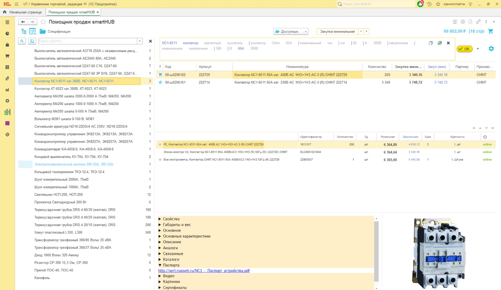This screenshot has width=501, height=290.
Task: Open the shopping cart icon near total
Action: pyautogui.click(x=490, y=31)
